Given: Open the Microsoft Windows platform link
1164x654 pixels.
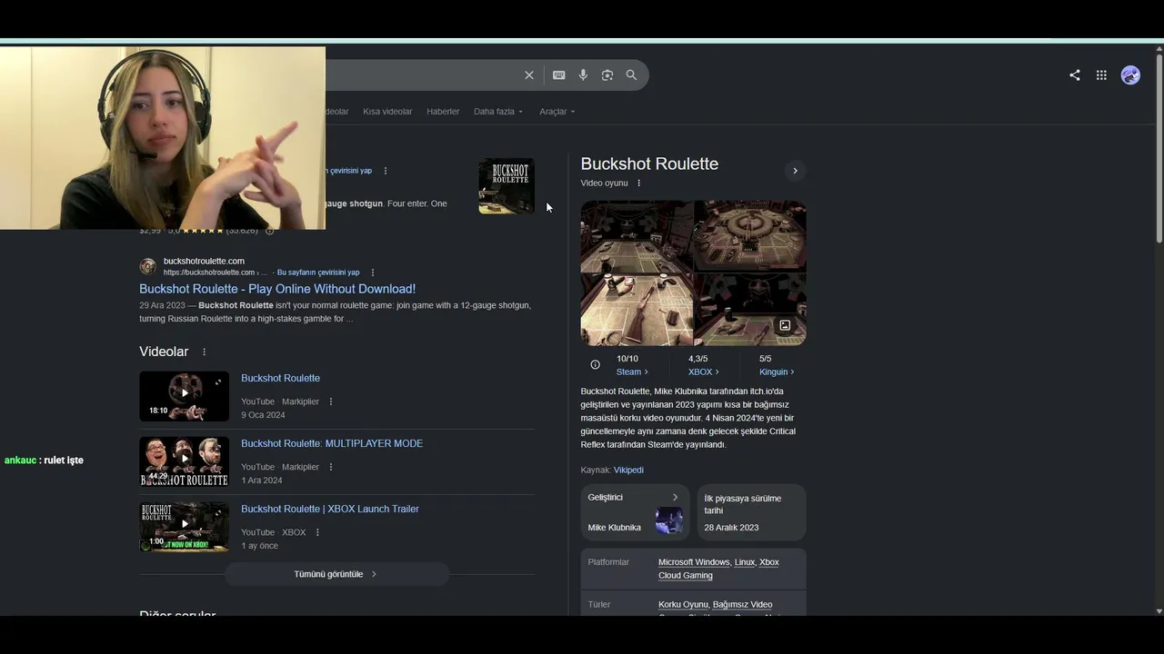Looking at the screenshot, I should click(694, 562).
